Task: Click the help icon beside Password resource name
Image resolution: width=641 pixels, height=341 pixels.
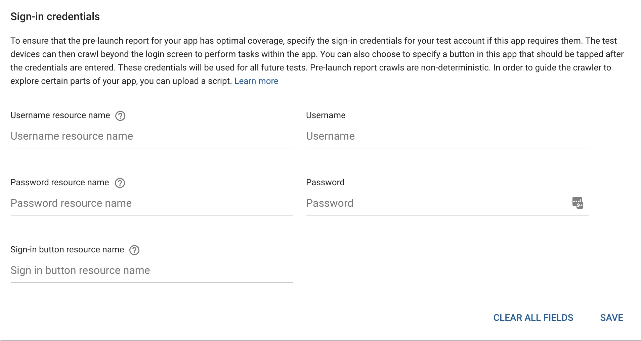Action: [x=120, y=183]
